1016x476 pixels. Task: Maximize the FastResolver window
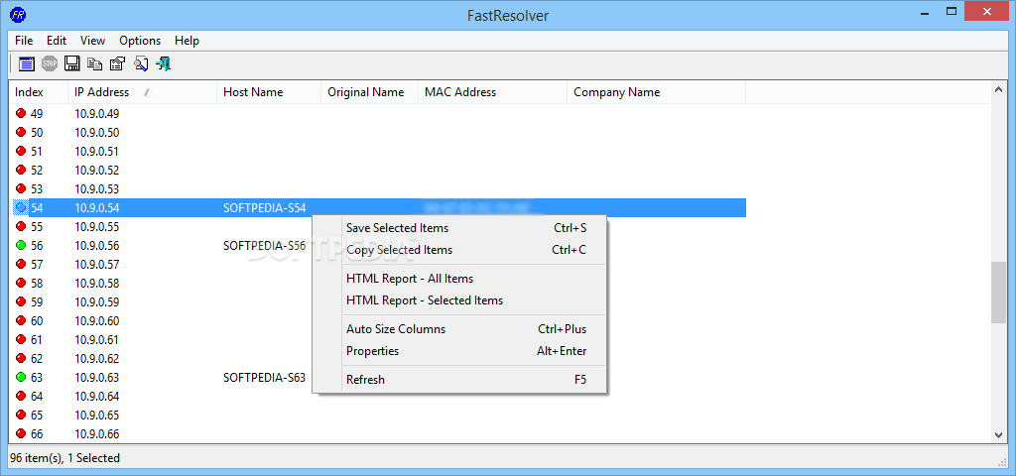(x=952, y=11)
